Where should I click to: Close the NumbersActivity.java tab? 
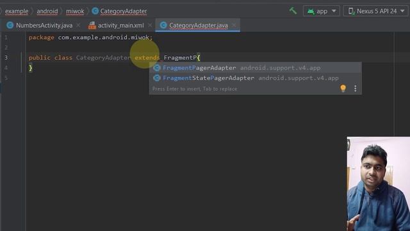click(78, 25)
